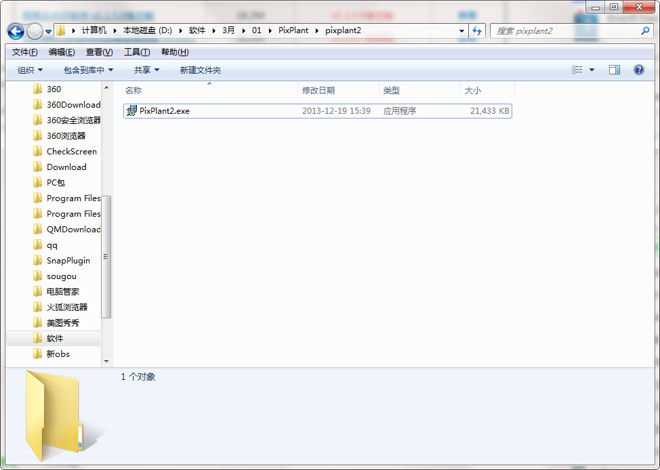Click PixPlant in the address breadcrumb
Image resolution: width=660 pixels, height=470 pixels.
point(293,30)
